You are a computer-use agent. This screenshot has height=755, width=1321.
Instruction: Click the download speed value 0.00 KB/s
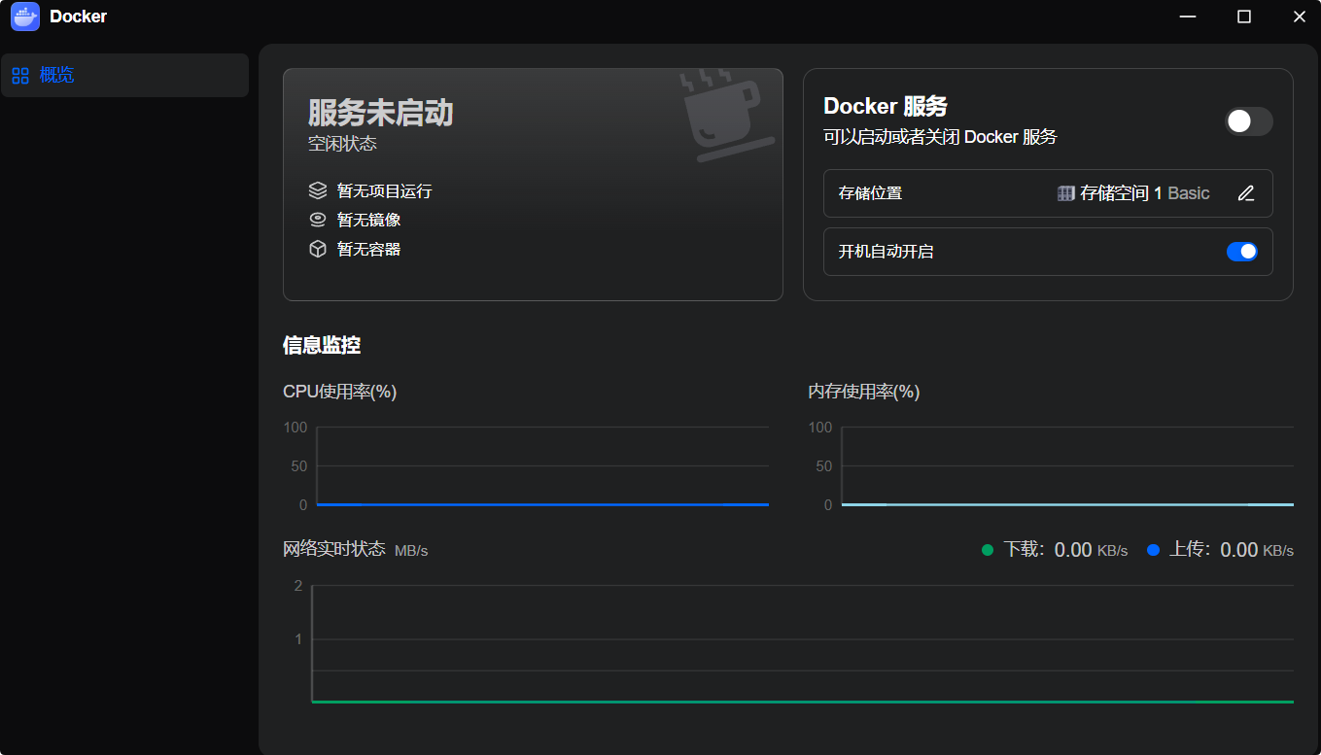pyautogui.click(x=1091, y=550)
